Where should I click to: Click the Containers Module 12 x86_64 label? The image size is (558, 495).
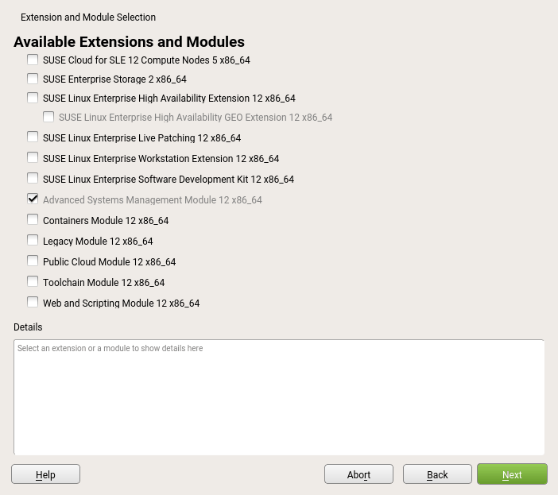click(x=106, y=221)
